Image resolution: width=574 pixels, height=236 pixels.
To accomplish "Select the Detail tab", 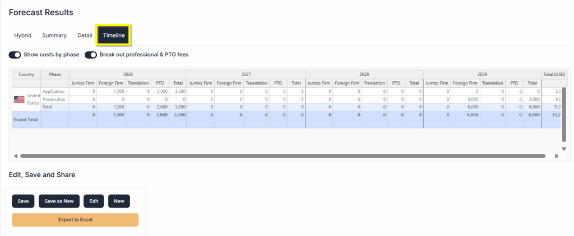I will click(x=85, y=35).
